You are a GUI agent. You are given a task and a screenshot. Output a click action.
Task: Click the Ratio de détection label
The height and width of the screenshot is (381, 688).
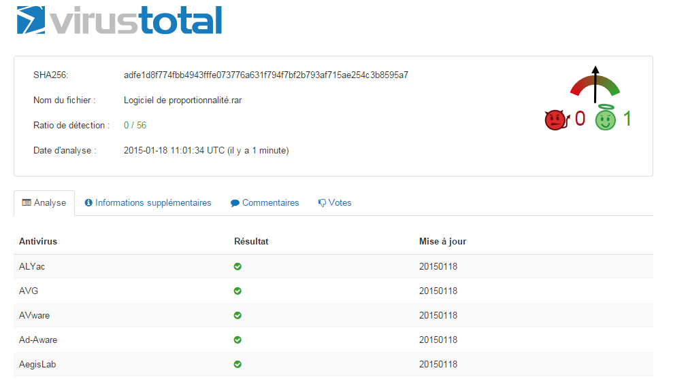71,125
